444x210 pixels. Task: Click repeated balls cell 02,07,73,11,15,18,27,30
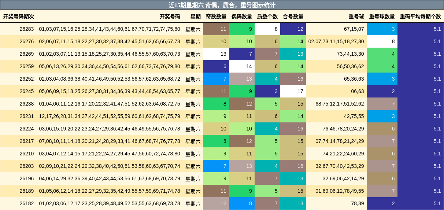coord(336,41)
